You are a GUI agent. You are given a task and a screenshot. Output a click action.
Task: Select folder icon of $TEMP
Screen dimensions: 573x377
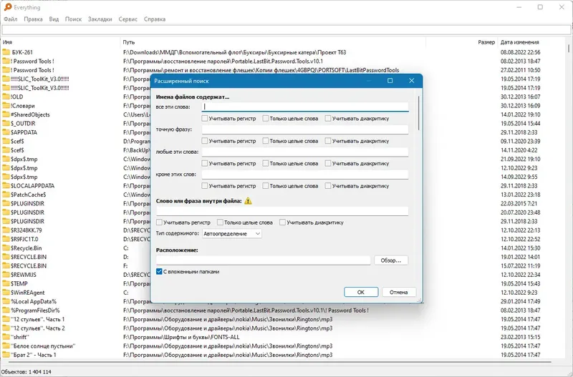point(6,283)
